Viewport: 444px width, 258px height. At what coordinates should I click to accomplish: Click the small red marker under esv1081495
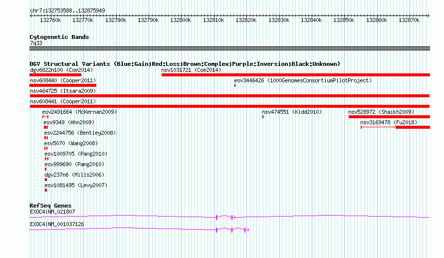[x=46, y=190]
